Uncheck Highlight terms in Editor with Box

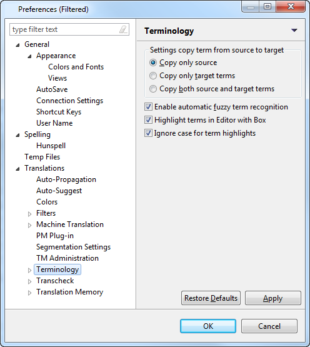(148, 120)
